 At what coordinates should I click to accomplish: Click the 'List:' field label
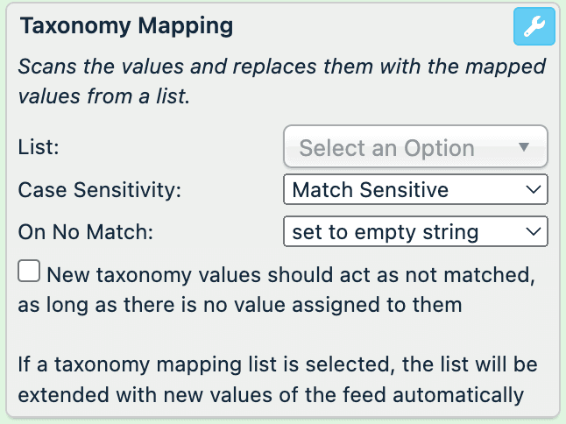(x=39, y=146)
